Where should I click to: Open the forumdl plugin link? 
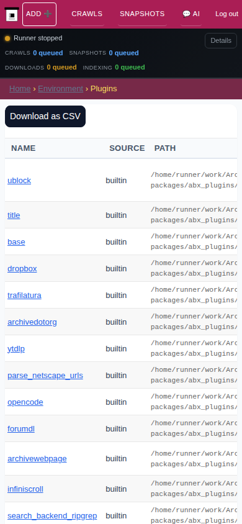pyautogui.click(x=21, y=429)
